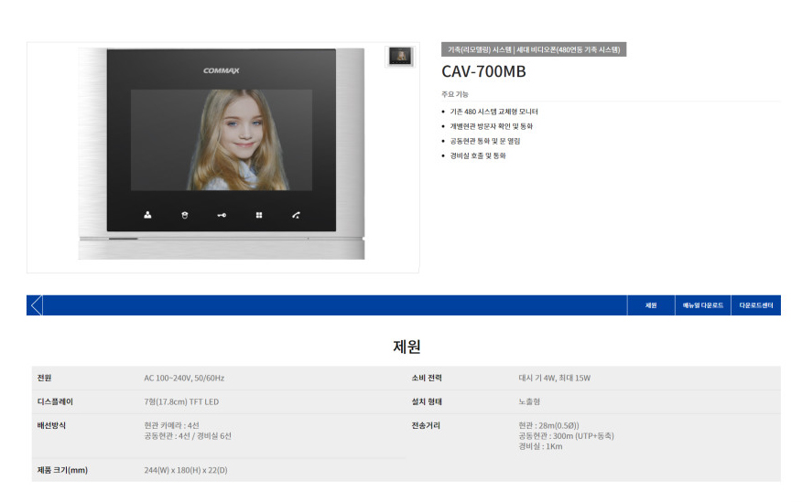
Task: Click the 주요 기능 heading
Action: [455, 94]
